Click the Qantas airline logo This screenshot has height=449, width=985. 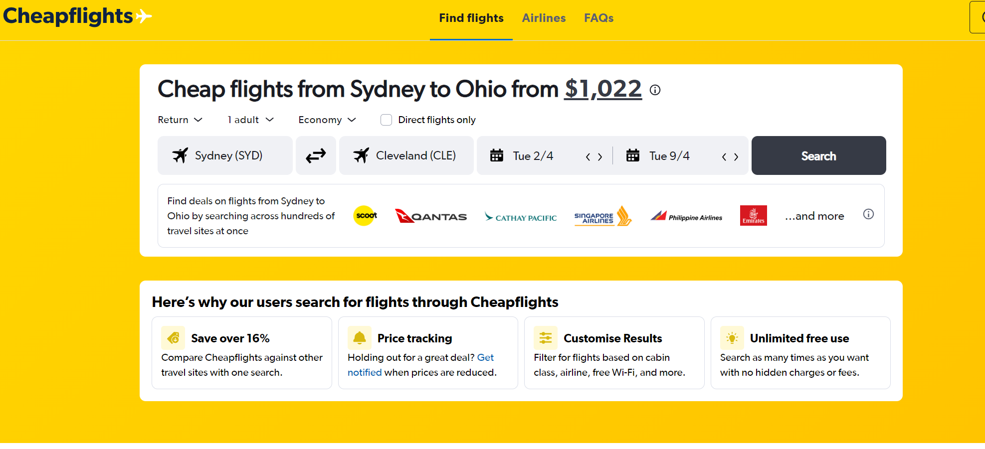click(431, 216)
